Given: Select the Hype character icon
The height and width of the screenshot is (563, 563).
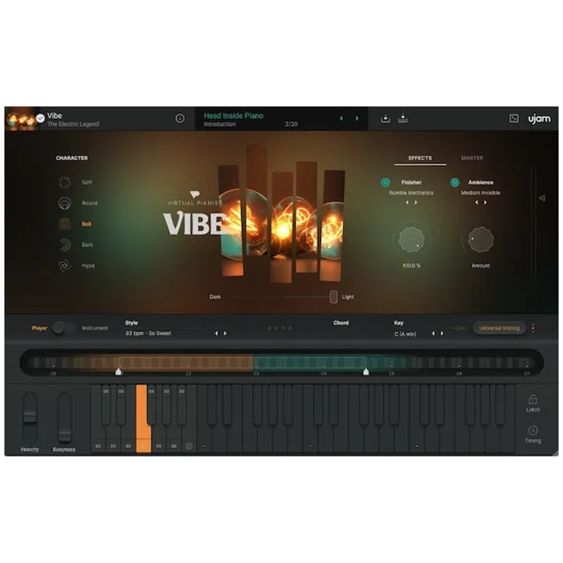Looking at the screenshot, I should point(65,266).
